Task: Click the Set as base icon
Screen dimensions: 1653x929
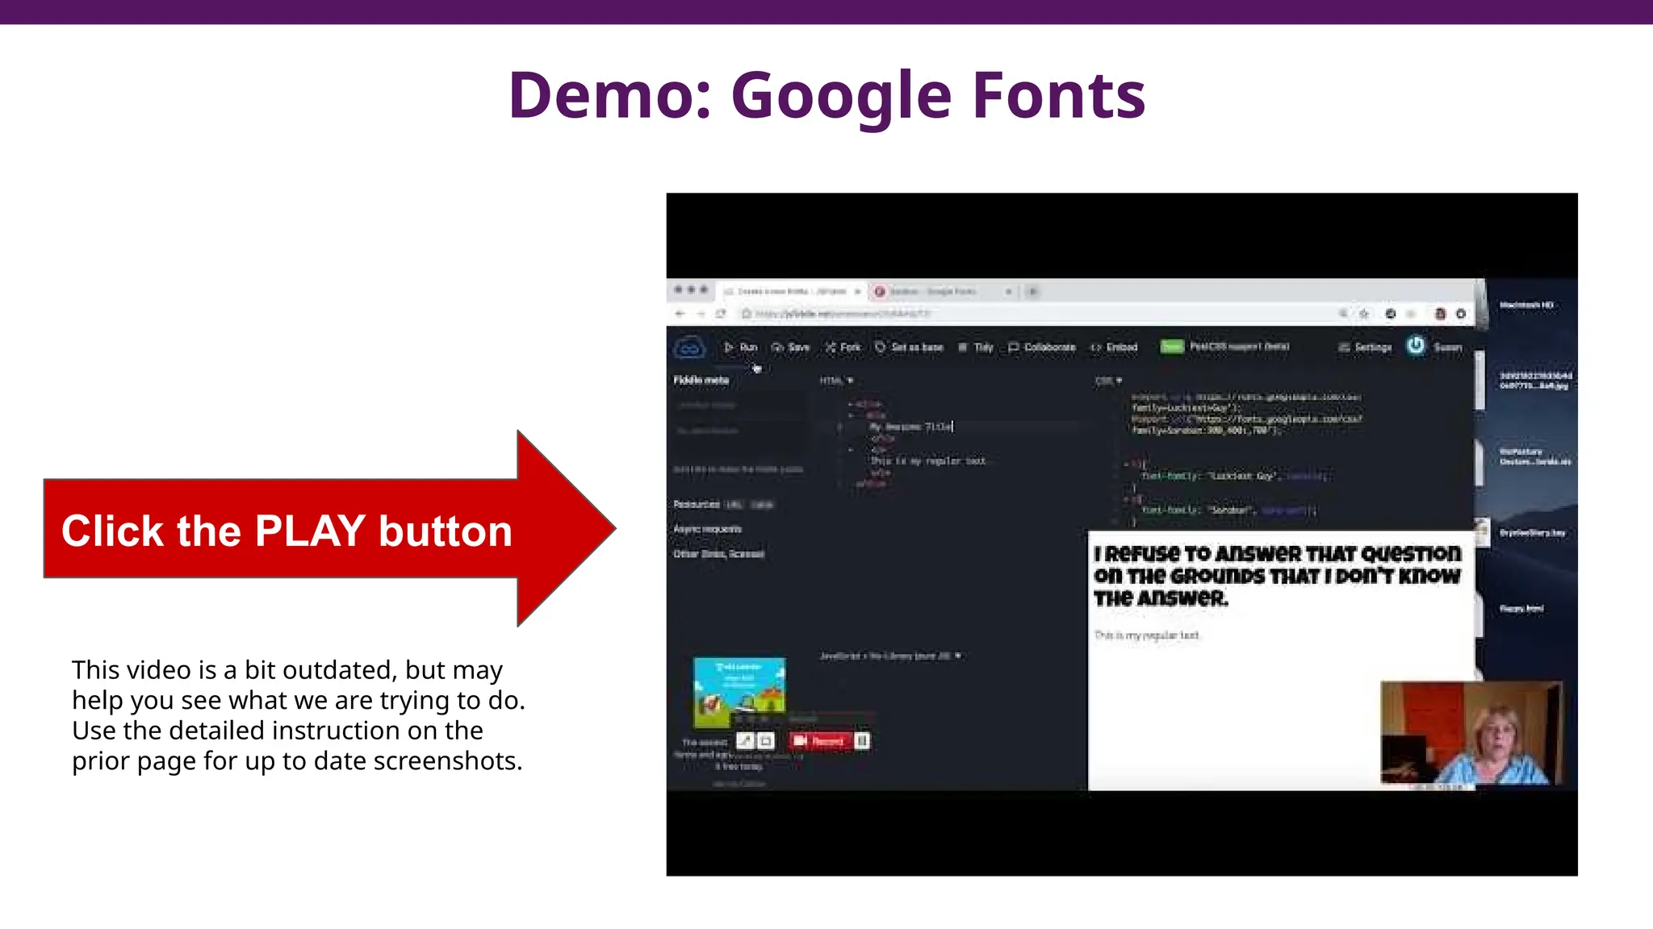Action: point(881,348)
